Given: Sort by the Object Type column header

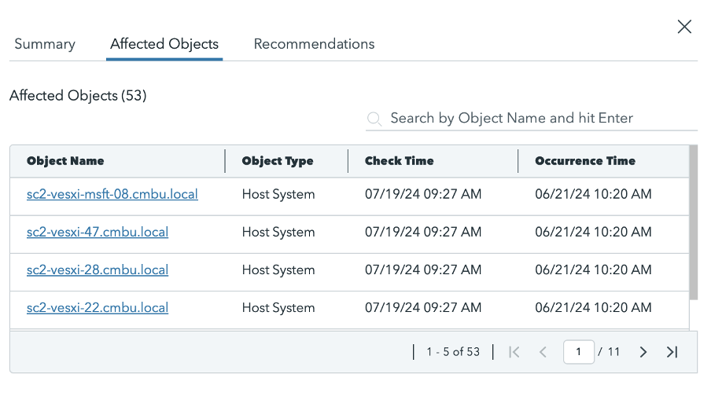Looking at the screenshot, I should point(278,161).
